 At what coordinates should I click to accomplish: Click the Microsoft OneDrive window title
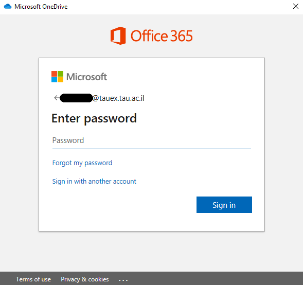41,7
